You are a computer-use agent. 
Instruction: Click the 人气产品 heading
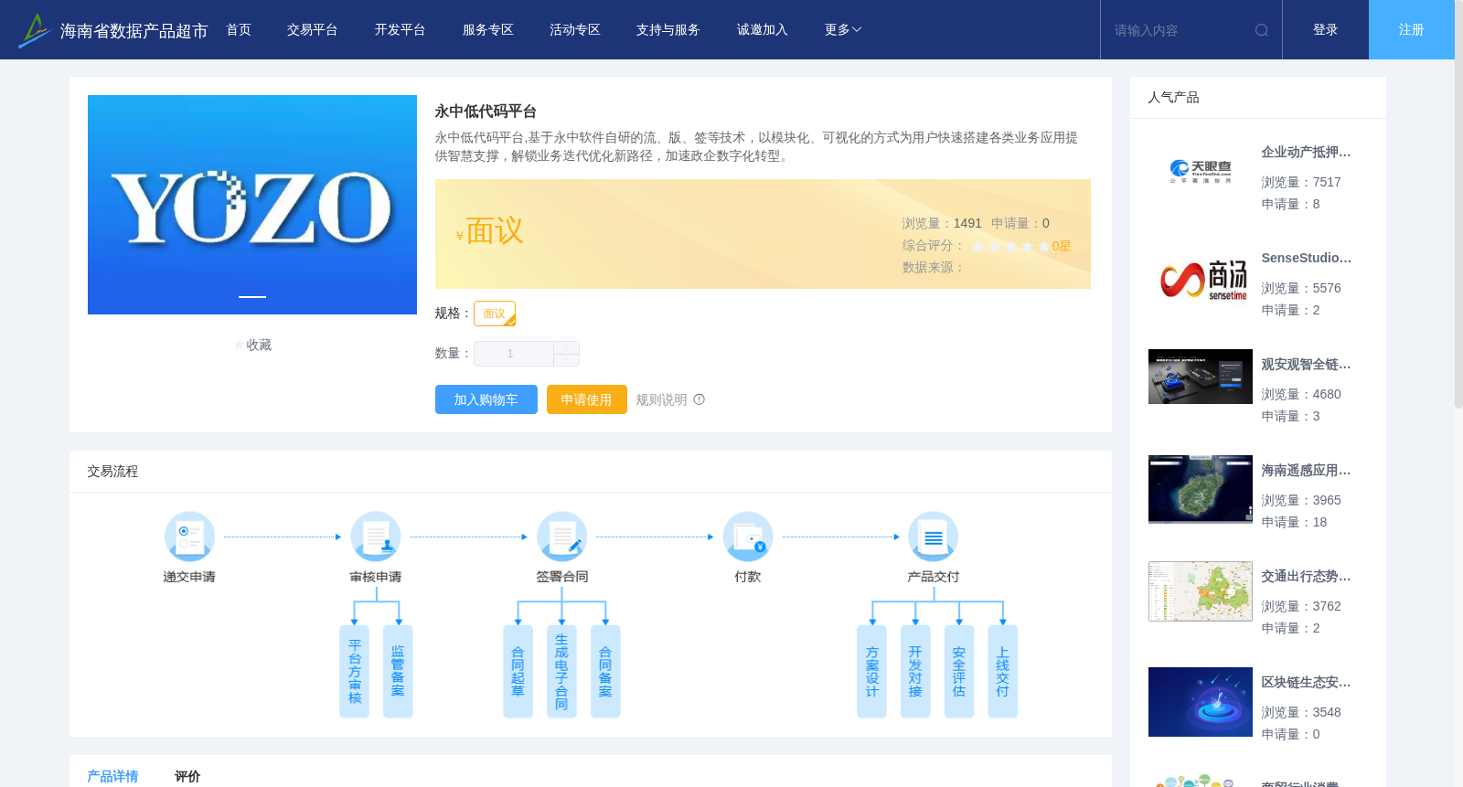(x=1173, y=98)
